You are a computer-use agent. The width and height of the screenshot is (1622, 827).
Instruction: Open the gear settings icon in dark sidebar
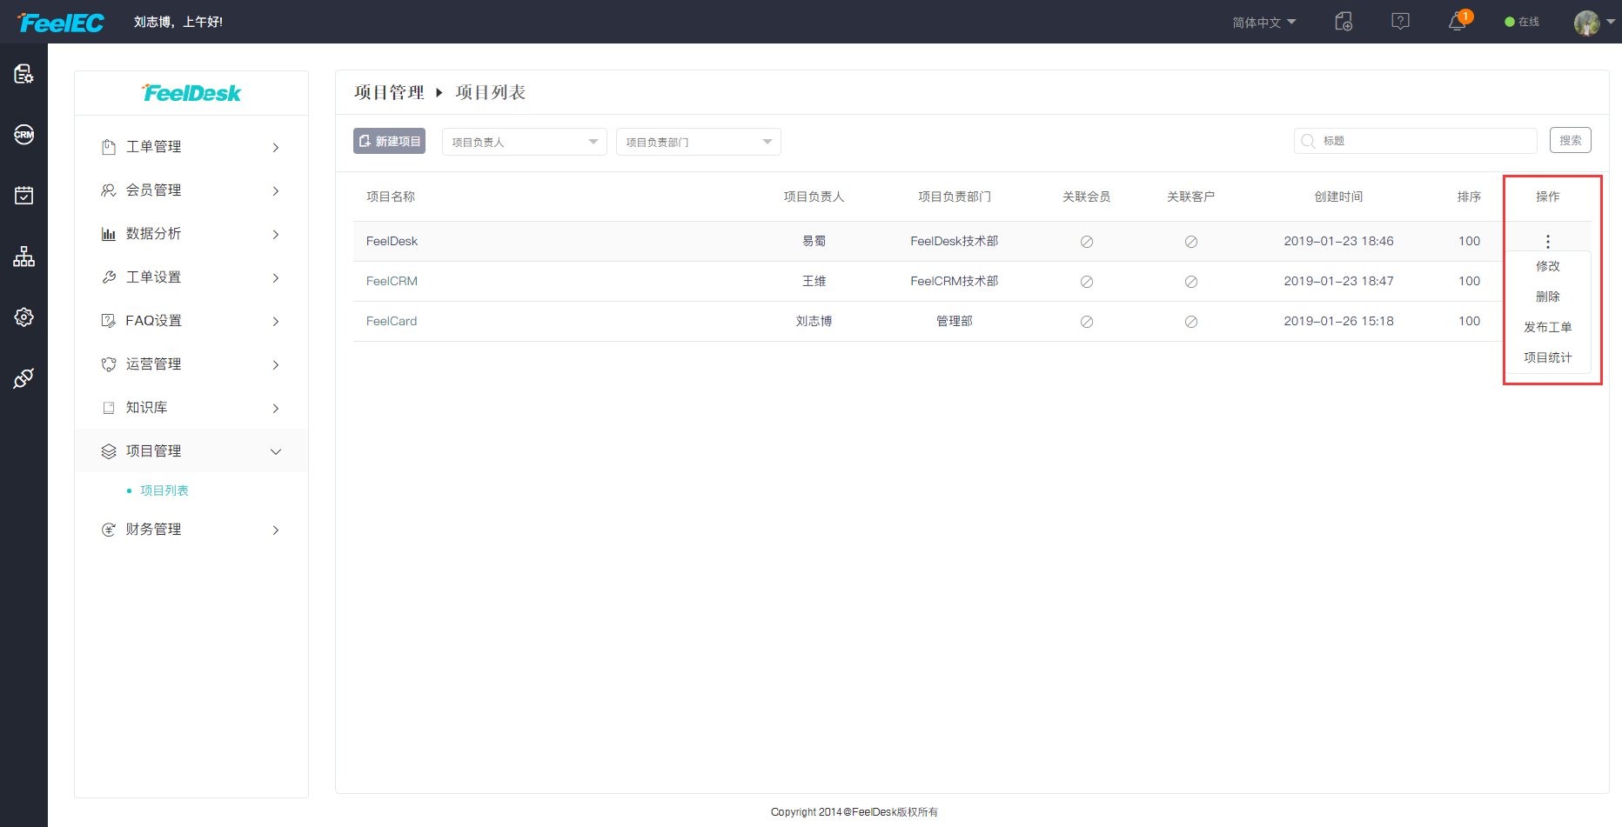point(24,317)
